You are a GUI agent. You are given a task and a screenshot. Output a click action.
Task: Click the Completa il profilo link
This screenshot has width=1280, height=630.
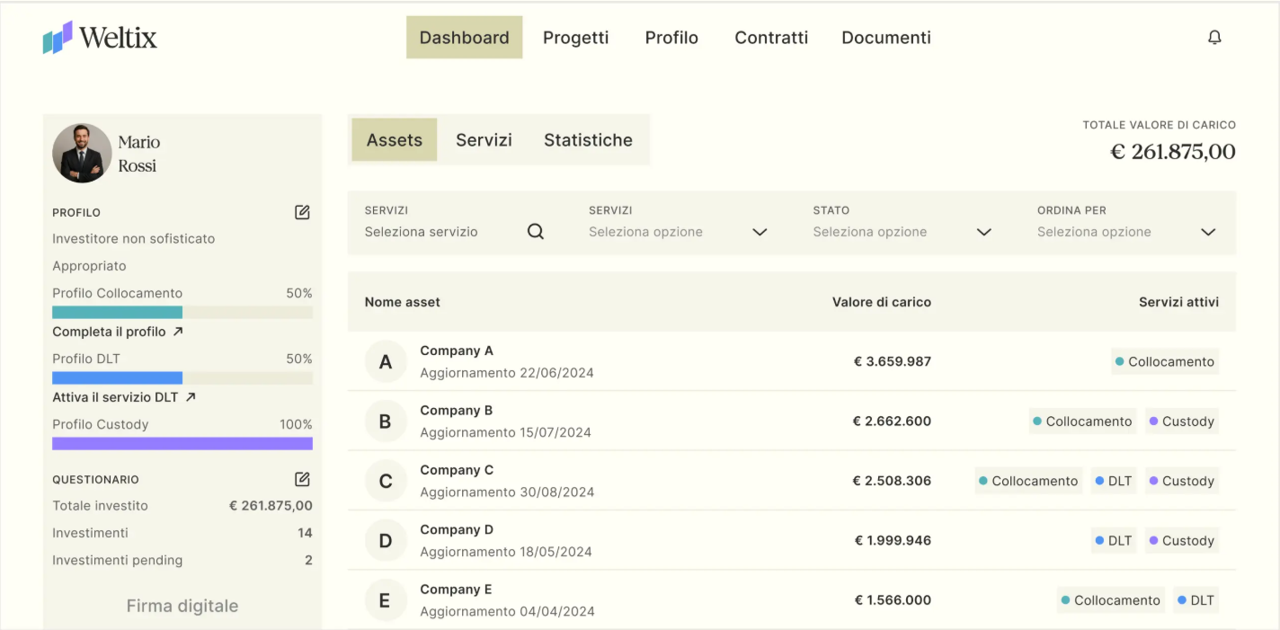(x=117, y=332)
